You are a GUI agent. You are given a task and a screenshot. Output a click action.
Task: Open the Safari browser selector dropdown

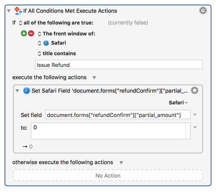tap(178, 103)
